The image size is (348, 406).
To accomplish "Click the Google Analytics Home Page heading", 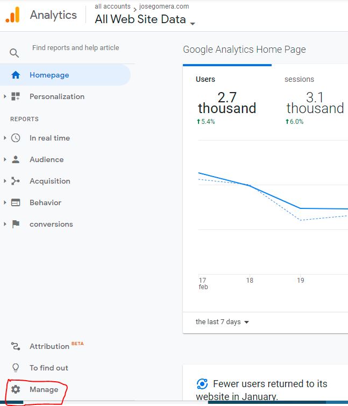I will 244,50.
